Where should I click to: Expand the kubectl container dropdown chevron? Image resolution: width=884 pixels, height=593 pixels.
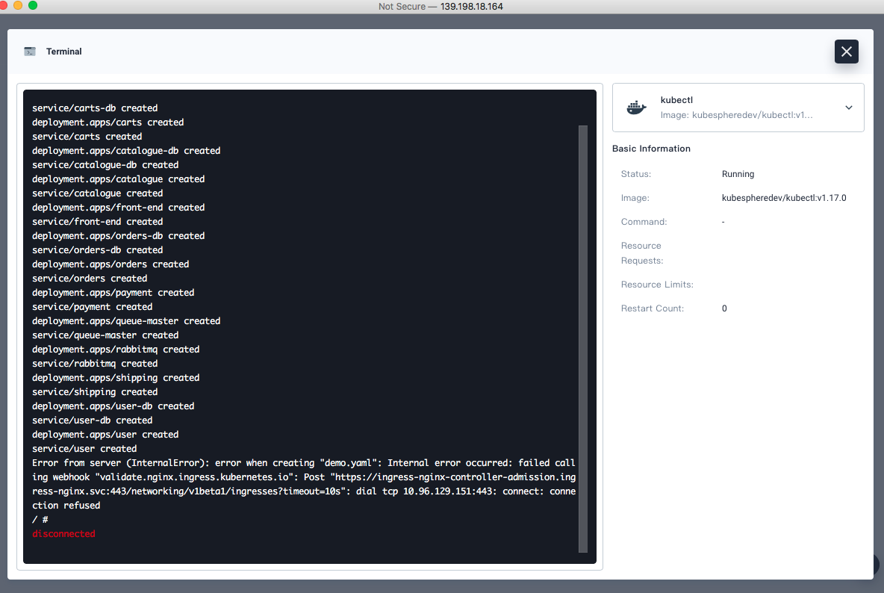coord(848,107)
